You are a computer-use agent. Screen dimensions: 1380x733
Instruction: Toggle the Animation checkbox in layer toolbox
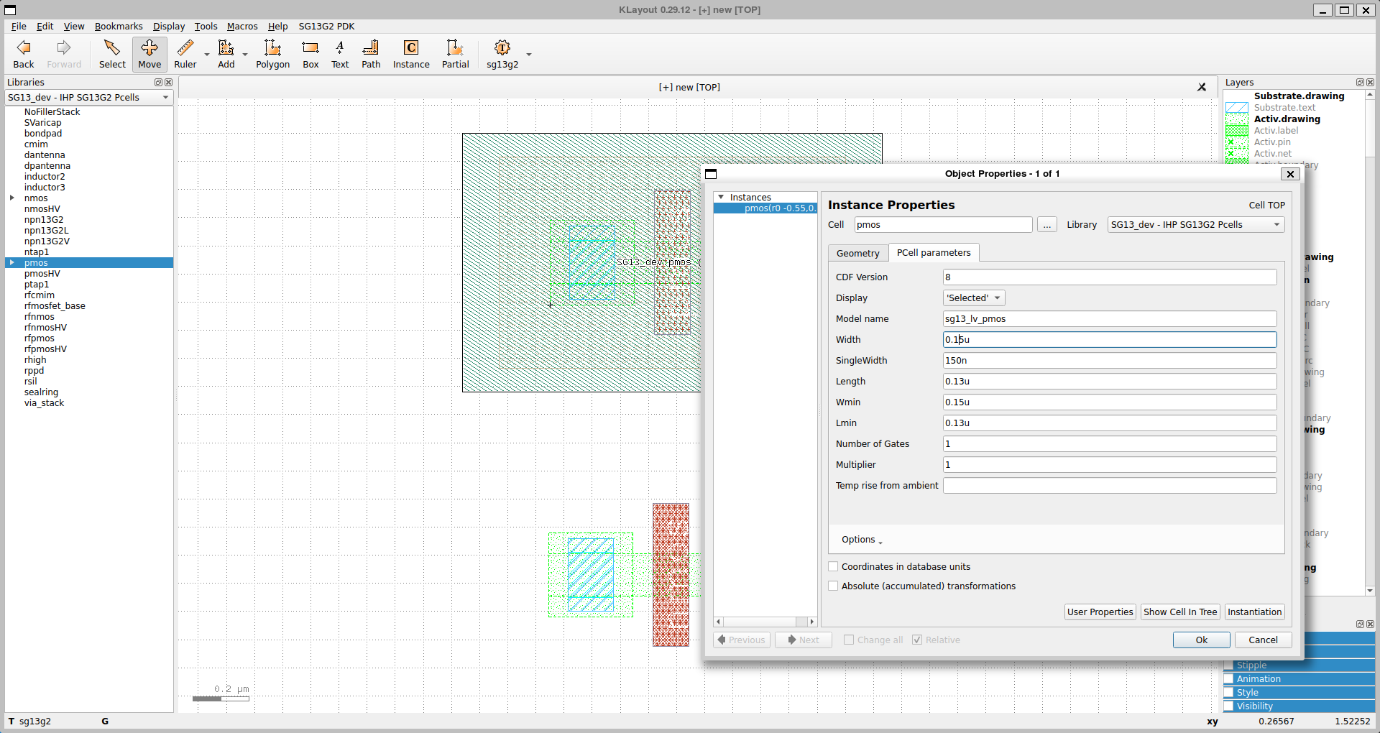tap(1228, 678)
